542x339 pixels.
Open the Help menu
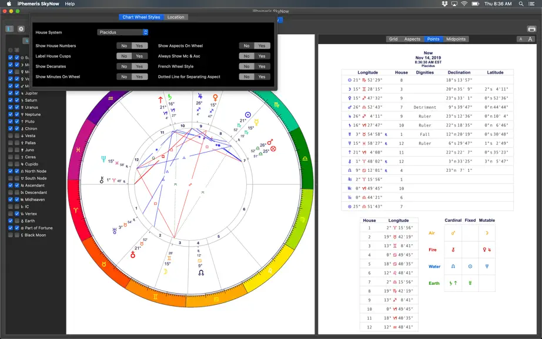(70, 4)
